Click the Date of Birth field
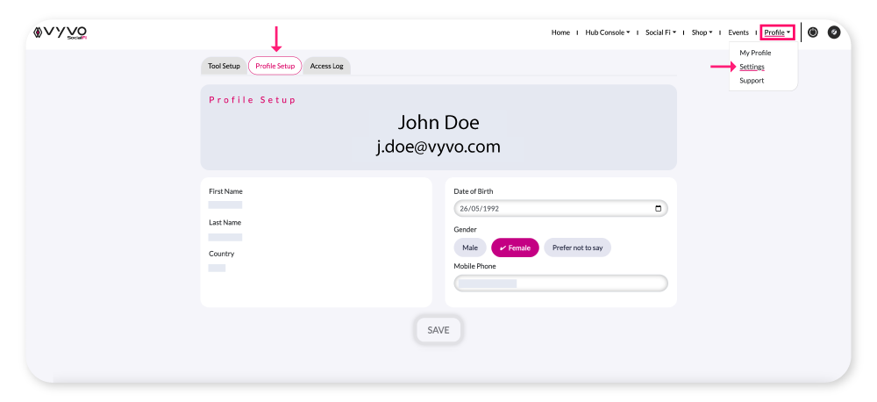This screenshot has height=402, width=877. coord(560,208)
